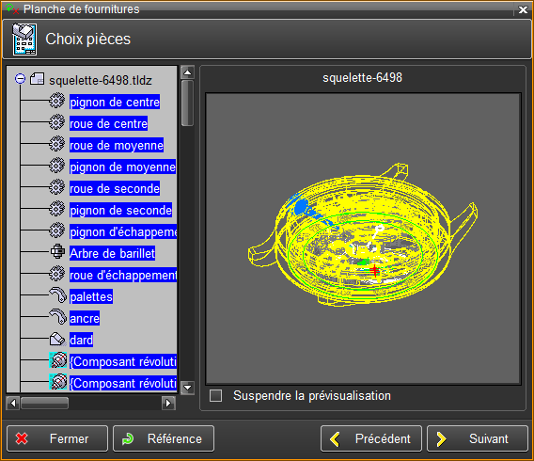Click the ancre lever icon
Viewport: 534px width, 461px height.
pos(57,317)
